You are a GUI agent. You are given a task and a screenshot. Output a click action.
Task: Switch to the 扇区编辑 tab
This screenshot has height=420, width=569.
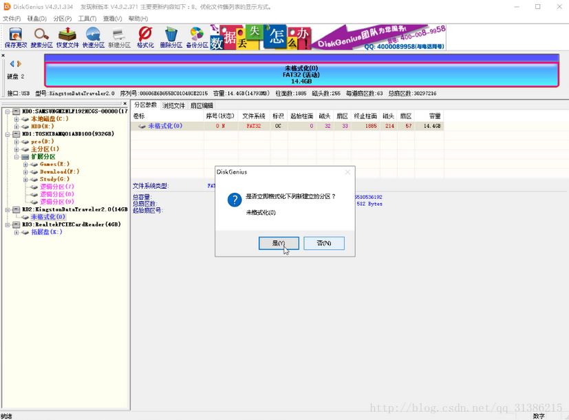pos(202,105)
